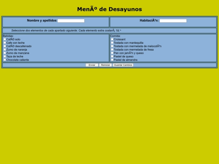
Task: Click the 'Seleccione dos elementos' instruction text
Action: 66,30
